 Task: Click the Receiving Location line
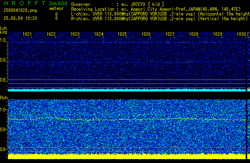click(x=156, y=9)
